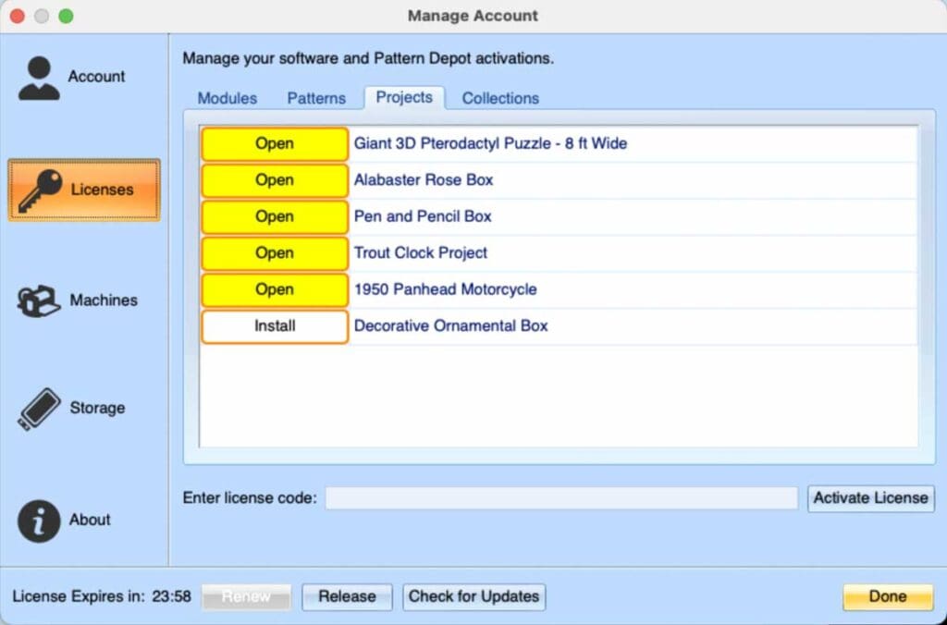Image resolution: width=947 pixels, height=625 pixels.
Task: Click the Storage USB drive icon
Action: (x=39, y=409)
